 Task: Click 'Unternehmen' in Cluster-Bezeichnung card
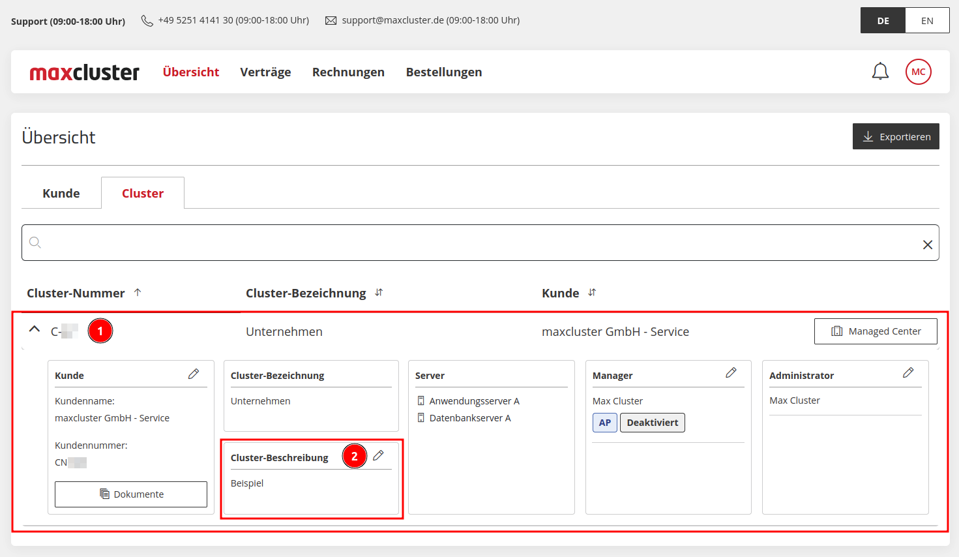[261, 400]
